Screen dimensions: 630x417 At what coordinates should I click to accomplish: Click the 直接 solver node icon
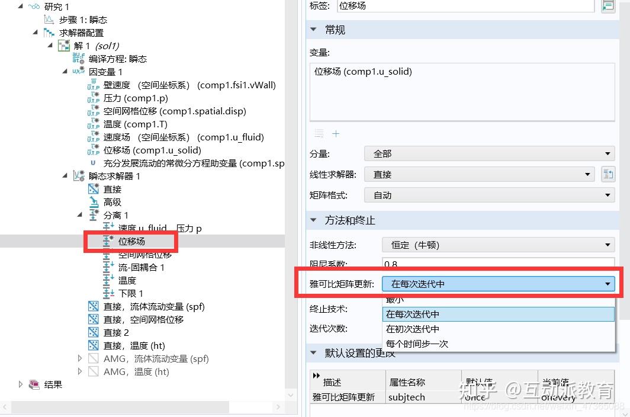click(x=94, y=189)
